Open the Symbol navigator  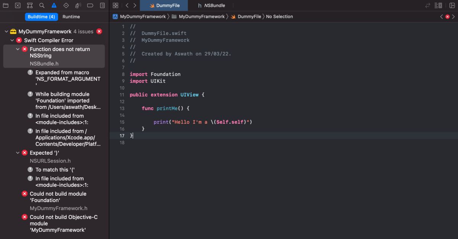pos(30,6)
